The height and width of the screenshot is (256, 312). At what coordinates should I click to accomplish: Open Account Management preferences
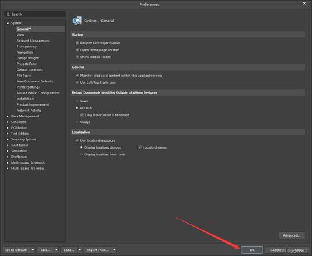click(33, 41)
